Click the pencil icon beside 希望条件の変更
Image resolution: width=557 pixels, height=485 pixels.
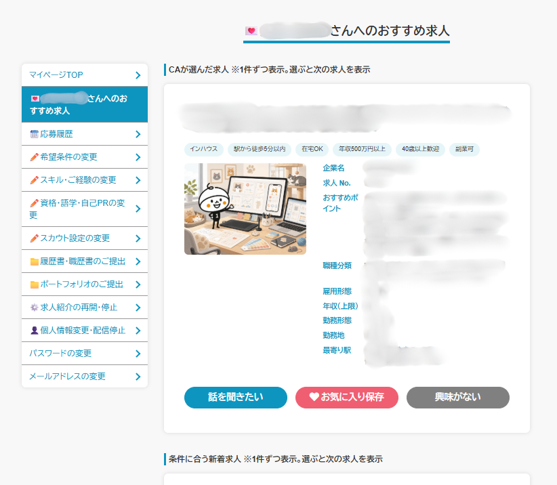tap(34, 157)
